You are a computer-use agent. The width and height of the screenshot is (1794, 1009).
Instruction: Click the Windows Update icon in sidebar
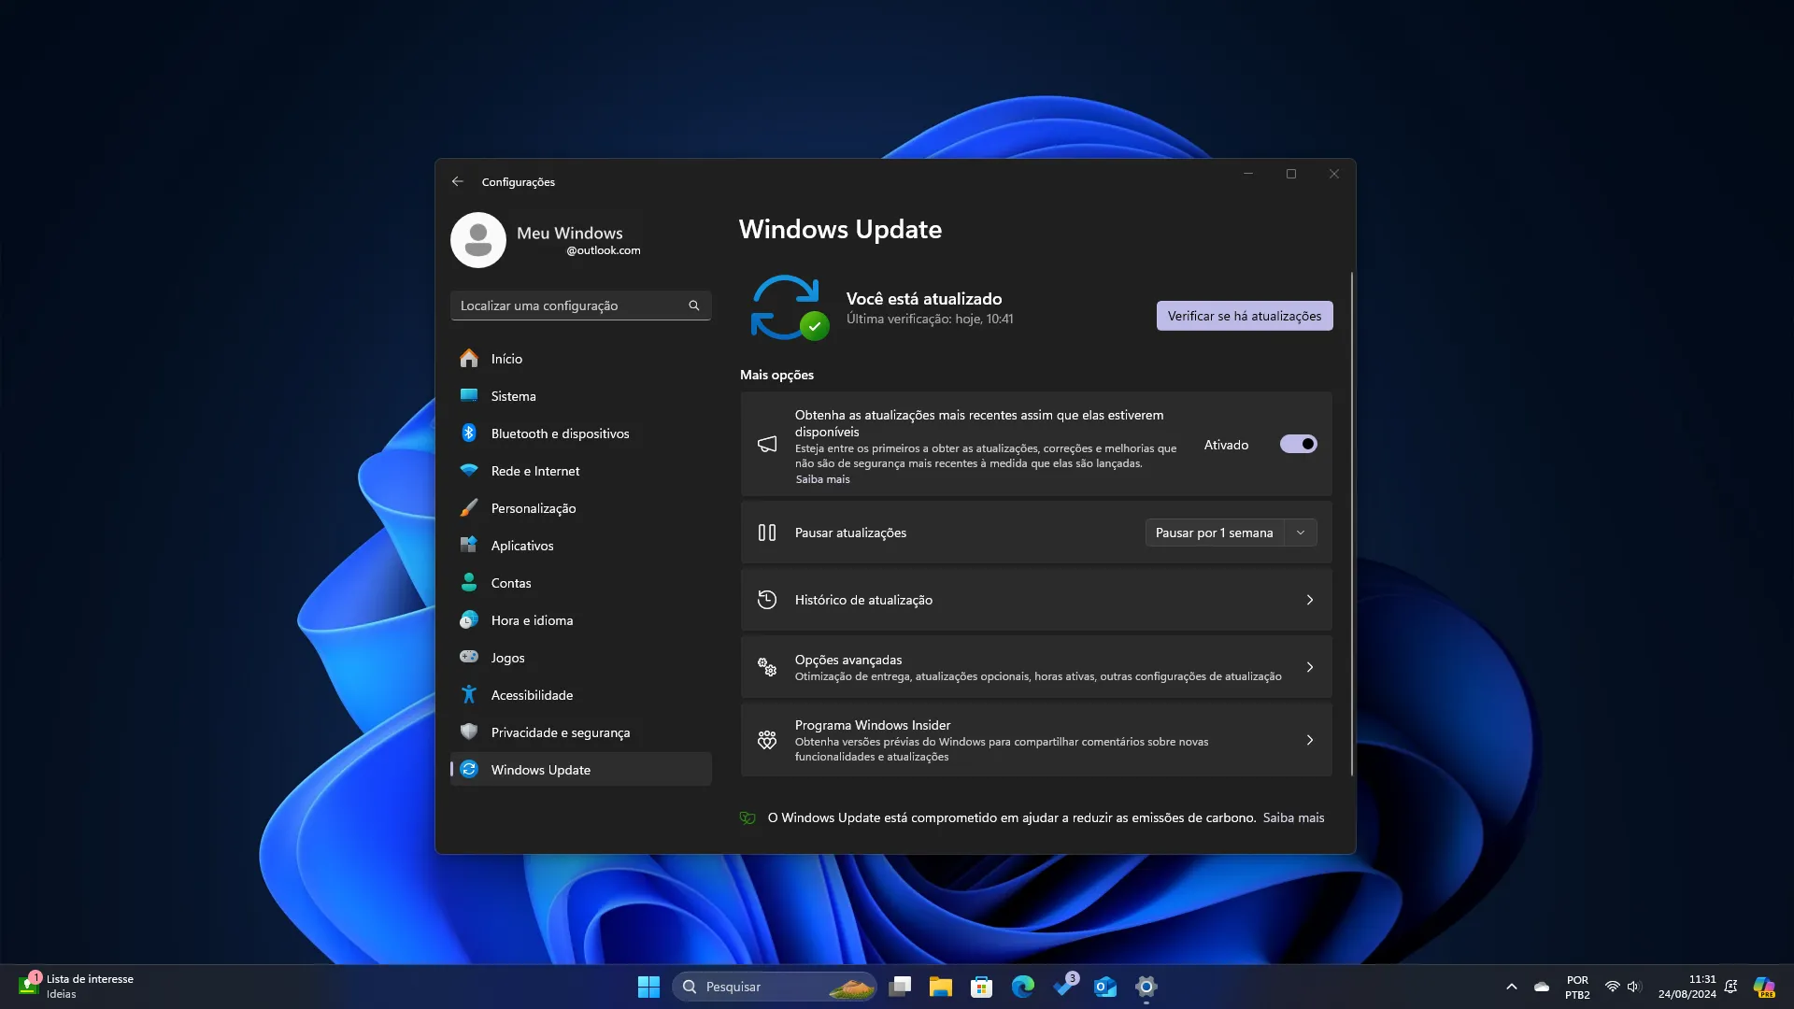468,769
